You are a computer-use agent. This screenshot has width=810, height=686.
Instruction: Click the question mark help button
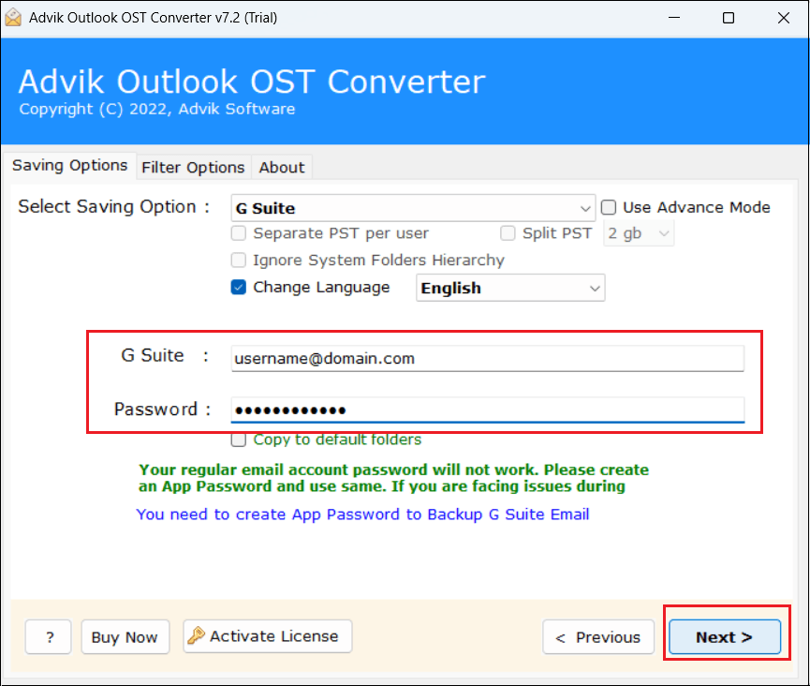click(x=49, y=637)
